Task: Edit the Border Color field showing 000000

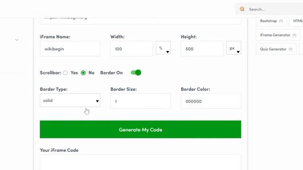Action: pos(211,101)
